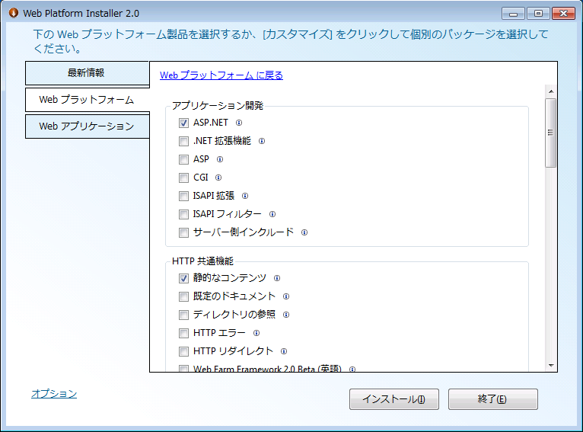Click the info icon next to ASP.NET
The image size is (583, 432).
coord(239,123)
